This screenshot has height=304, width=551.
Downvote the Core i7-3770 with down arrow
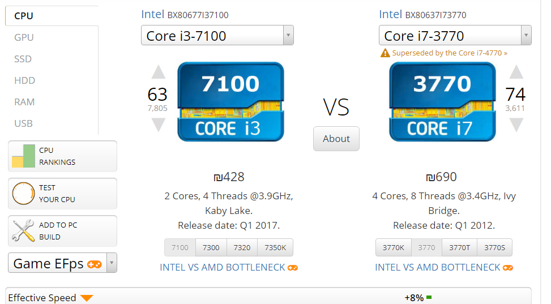(516, 125)
